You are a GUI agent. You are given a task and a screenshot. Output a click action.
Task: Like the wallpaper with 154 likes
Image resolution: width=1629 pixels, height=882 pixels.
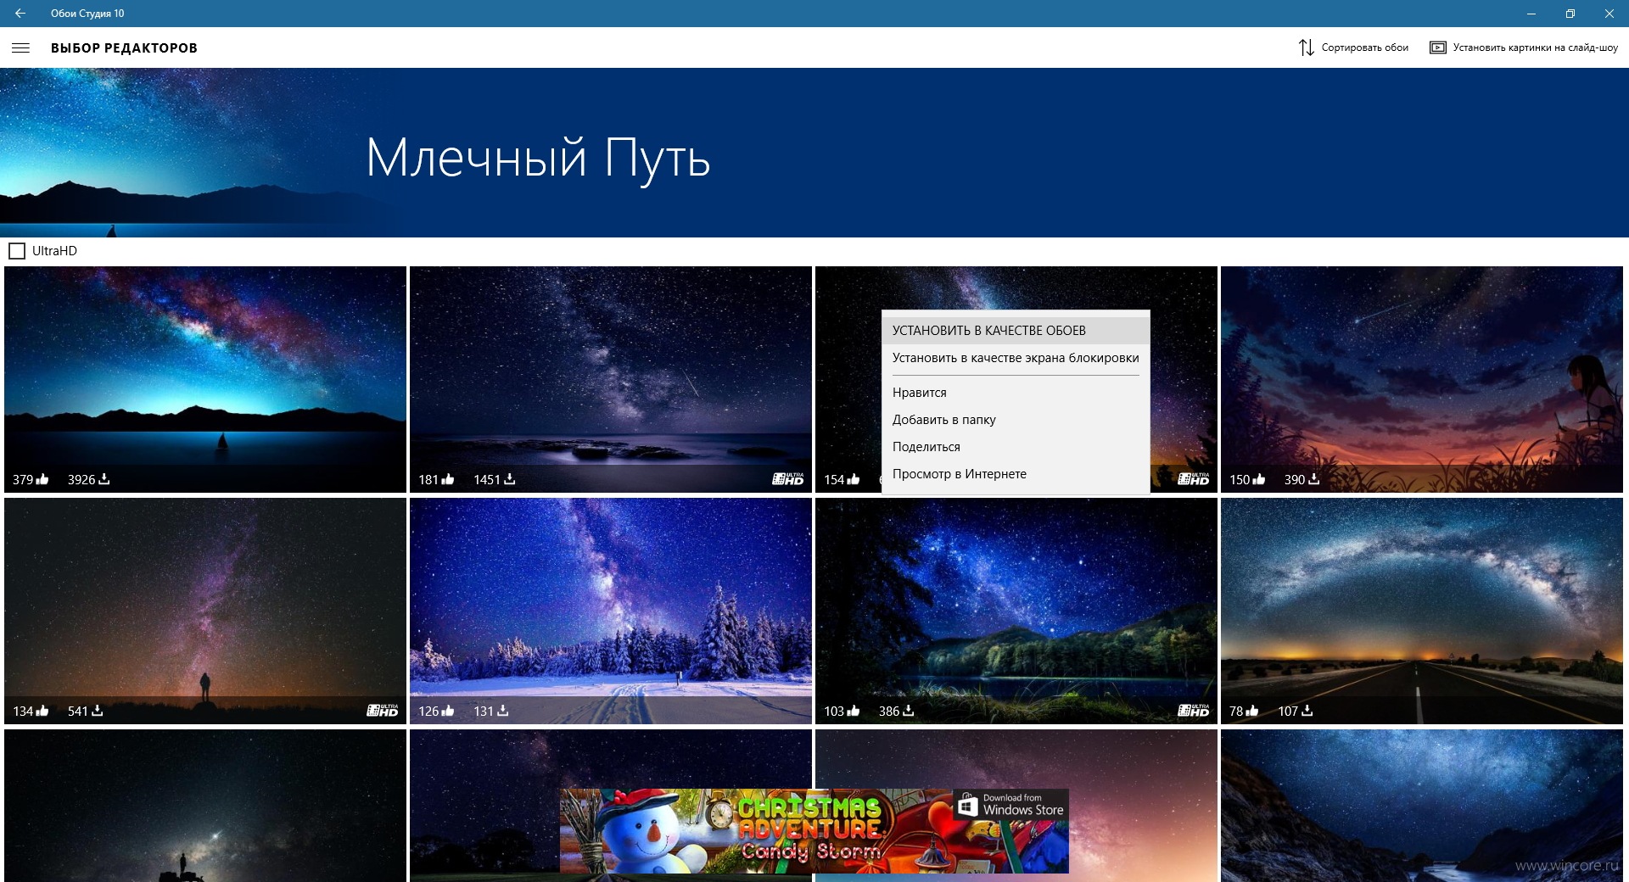coord(854,479)
